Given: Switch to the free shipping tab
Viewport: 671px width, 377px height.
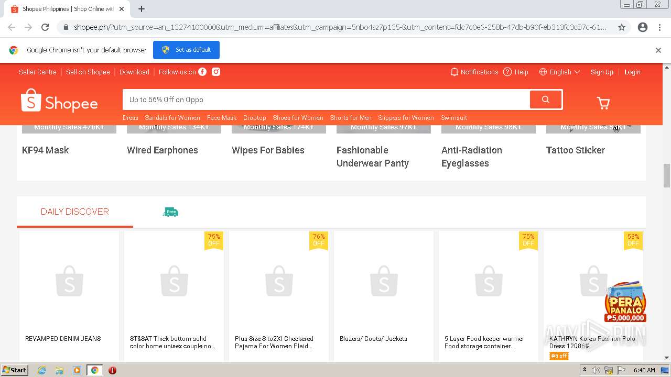Looking at the screenshot, I should click(170, 212).
